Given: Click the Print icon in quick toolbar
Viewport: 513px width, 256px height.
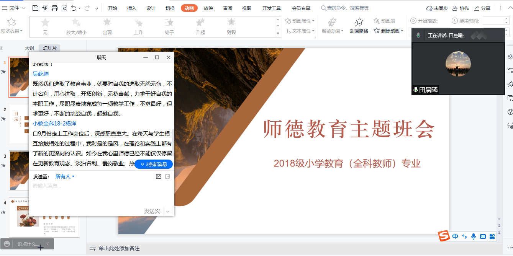Looking at the screenshot, I should pyautogui.click(x=54, y=8).
